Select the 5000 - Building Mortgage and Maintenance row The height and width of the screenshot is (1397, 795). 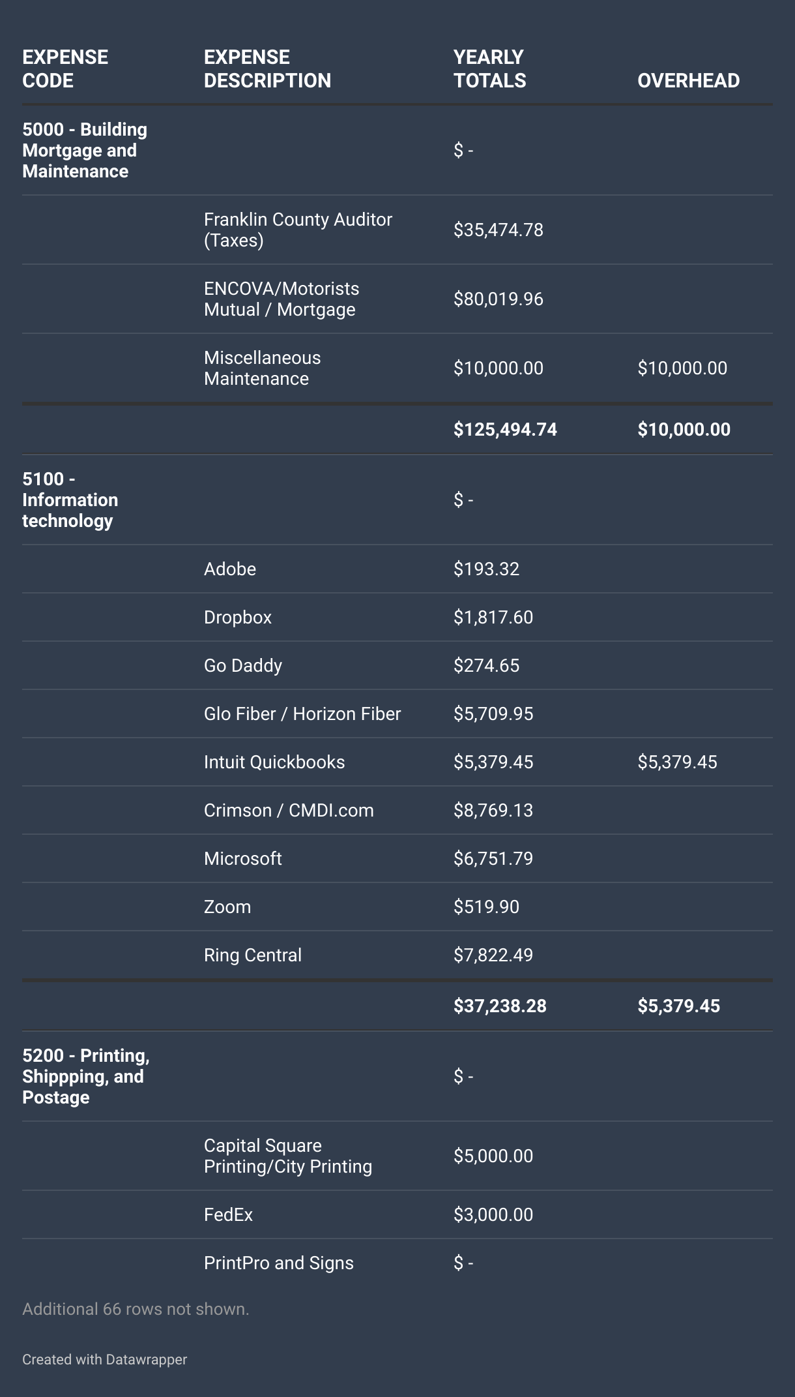85,150
